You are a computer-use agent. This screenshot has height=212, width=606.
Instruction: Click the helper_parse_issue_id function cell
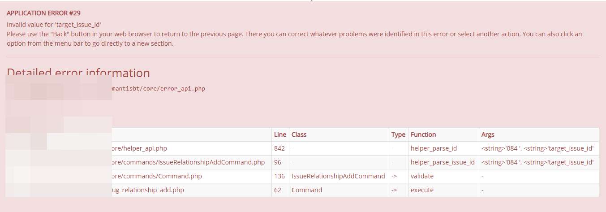[443, 162]
